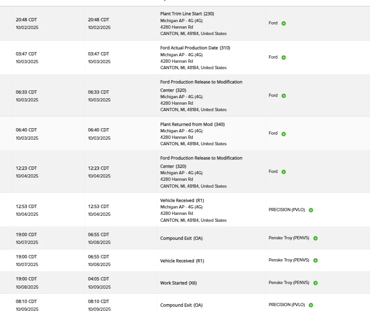Click green icon on Plant Returned from Mod row
The width and height of the screenshot is (370, 314).
[x=284, y=134]
